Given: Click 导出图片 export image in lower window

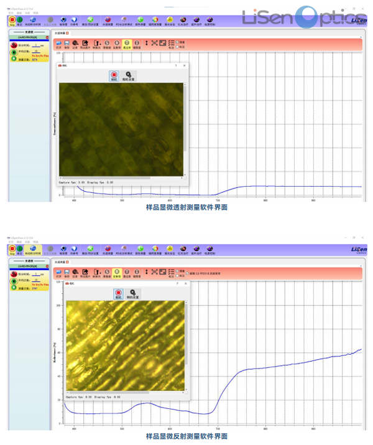Looking at the screenshot, I should tap(85, 273).
